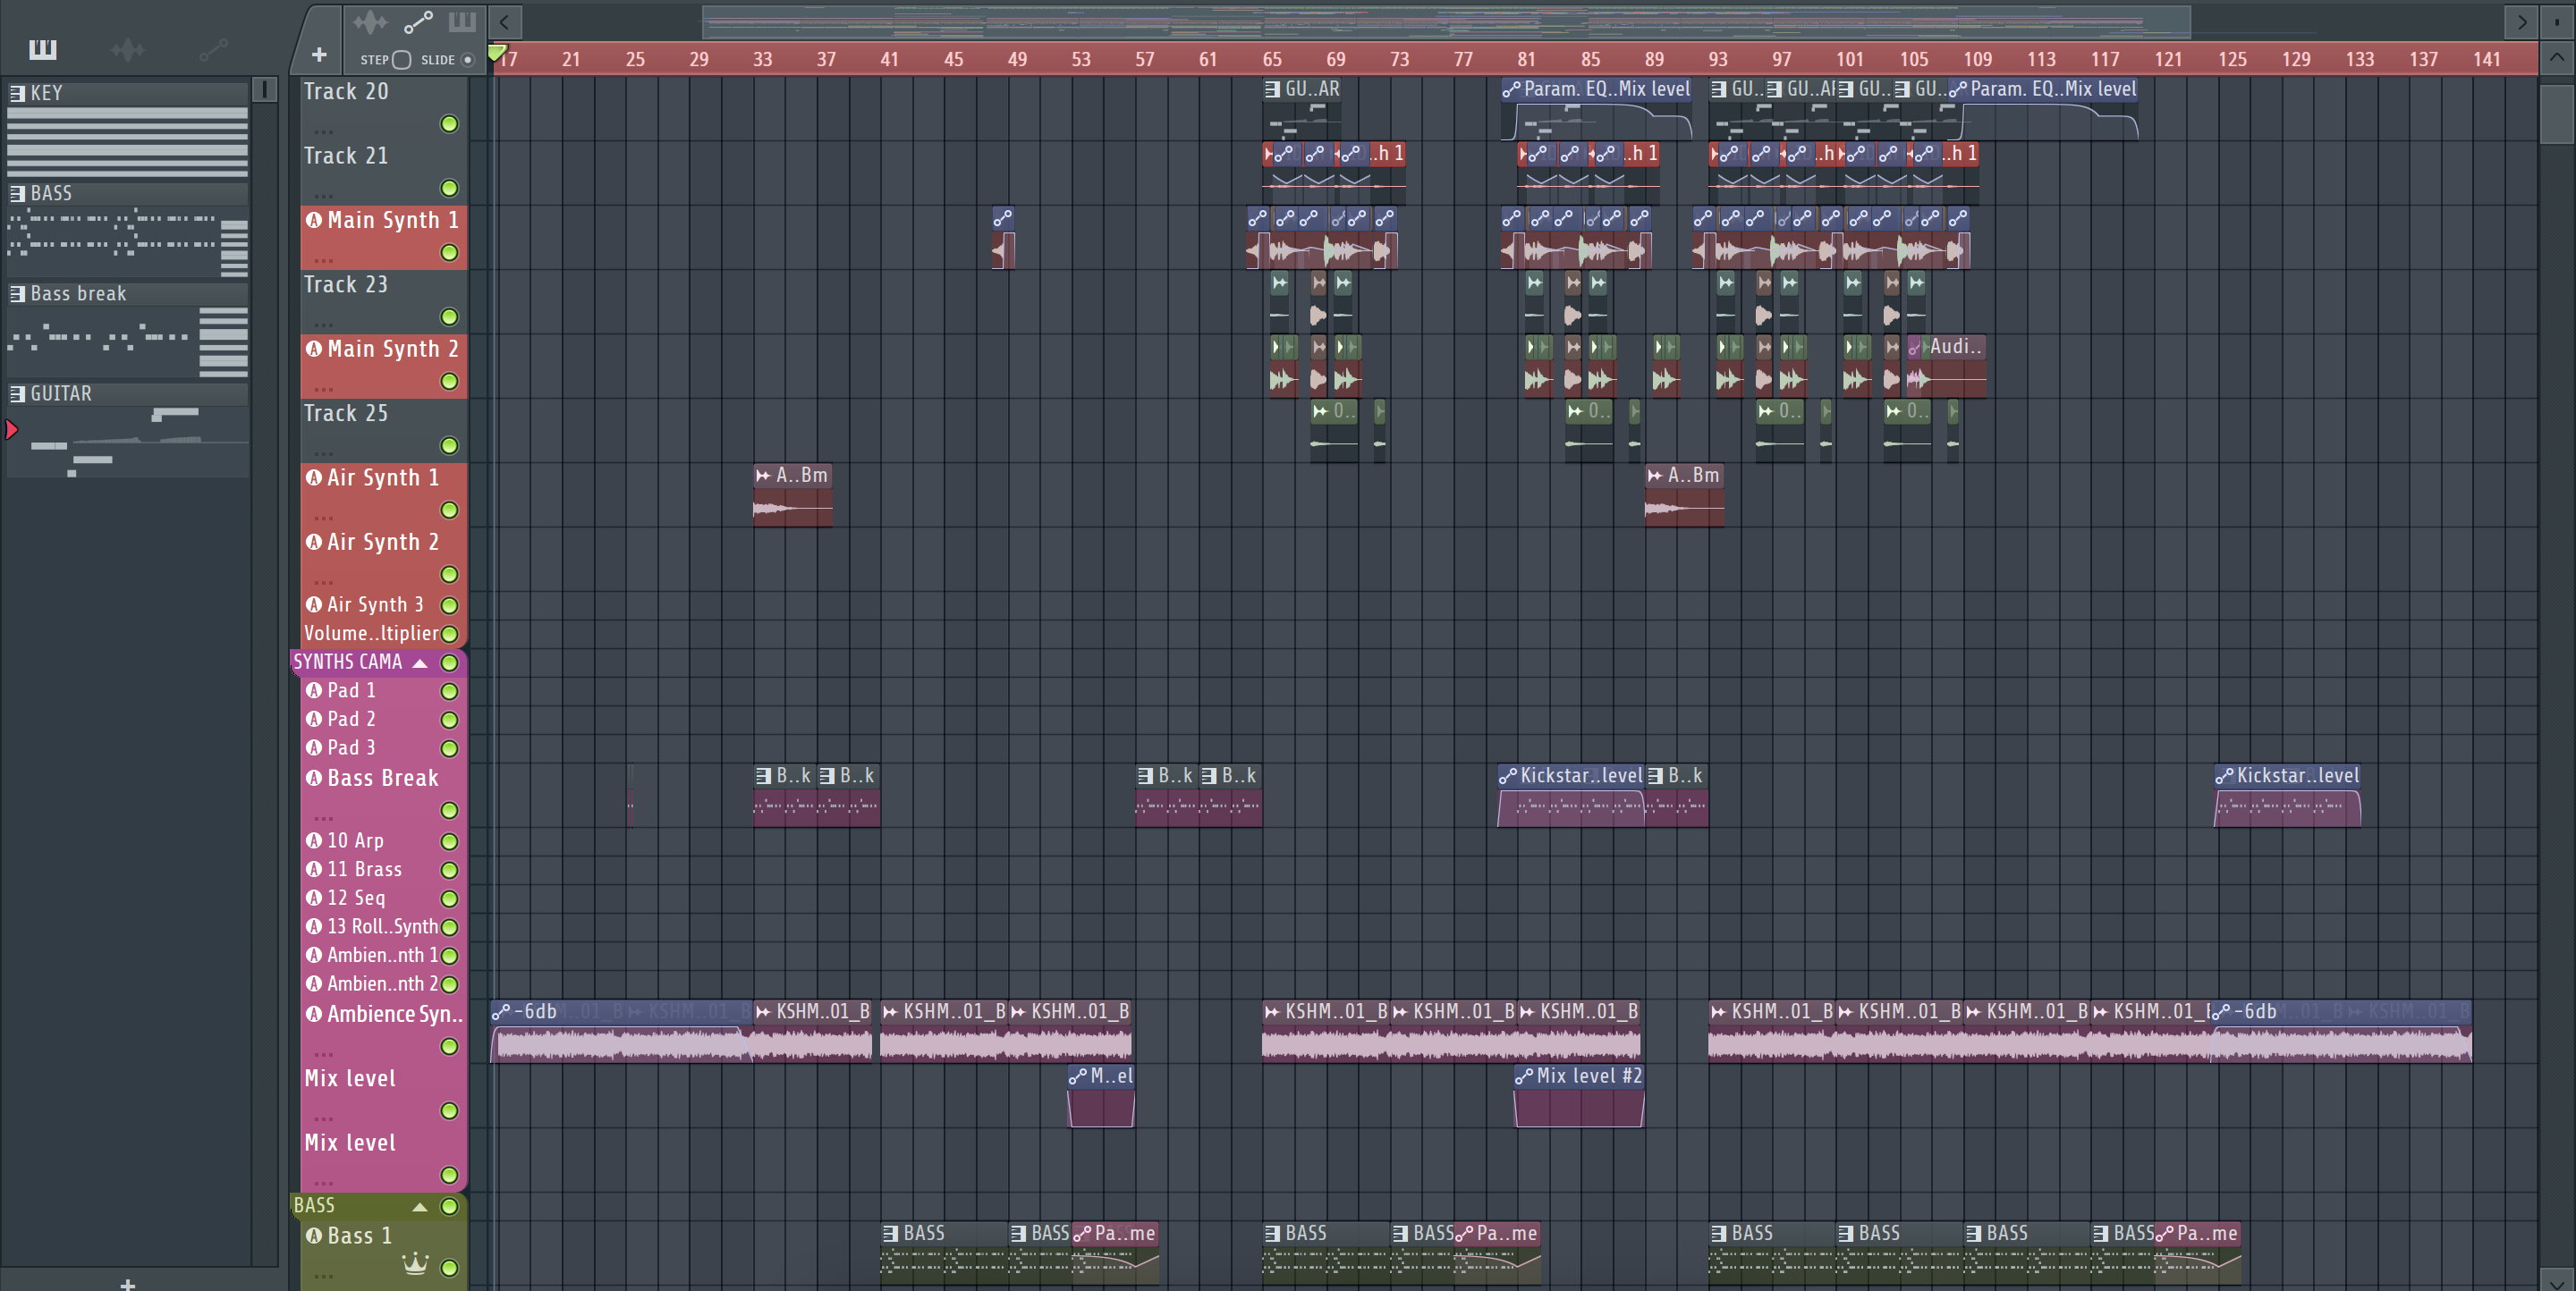Click the vertical scroll down arrow
Viewport: 2576px width, 1291px height.
tap(2556, 1280)
